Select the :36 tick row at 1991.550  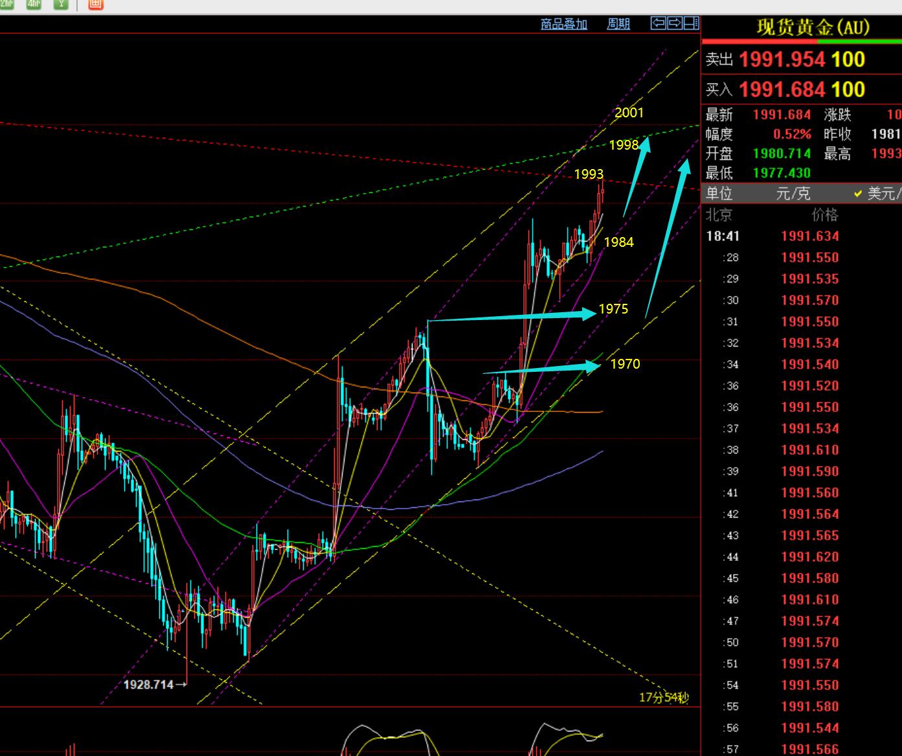pyautogui.click(x=802, y=407)
